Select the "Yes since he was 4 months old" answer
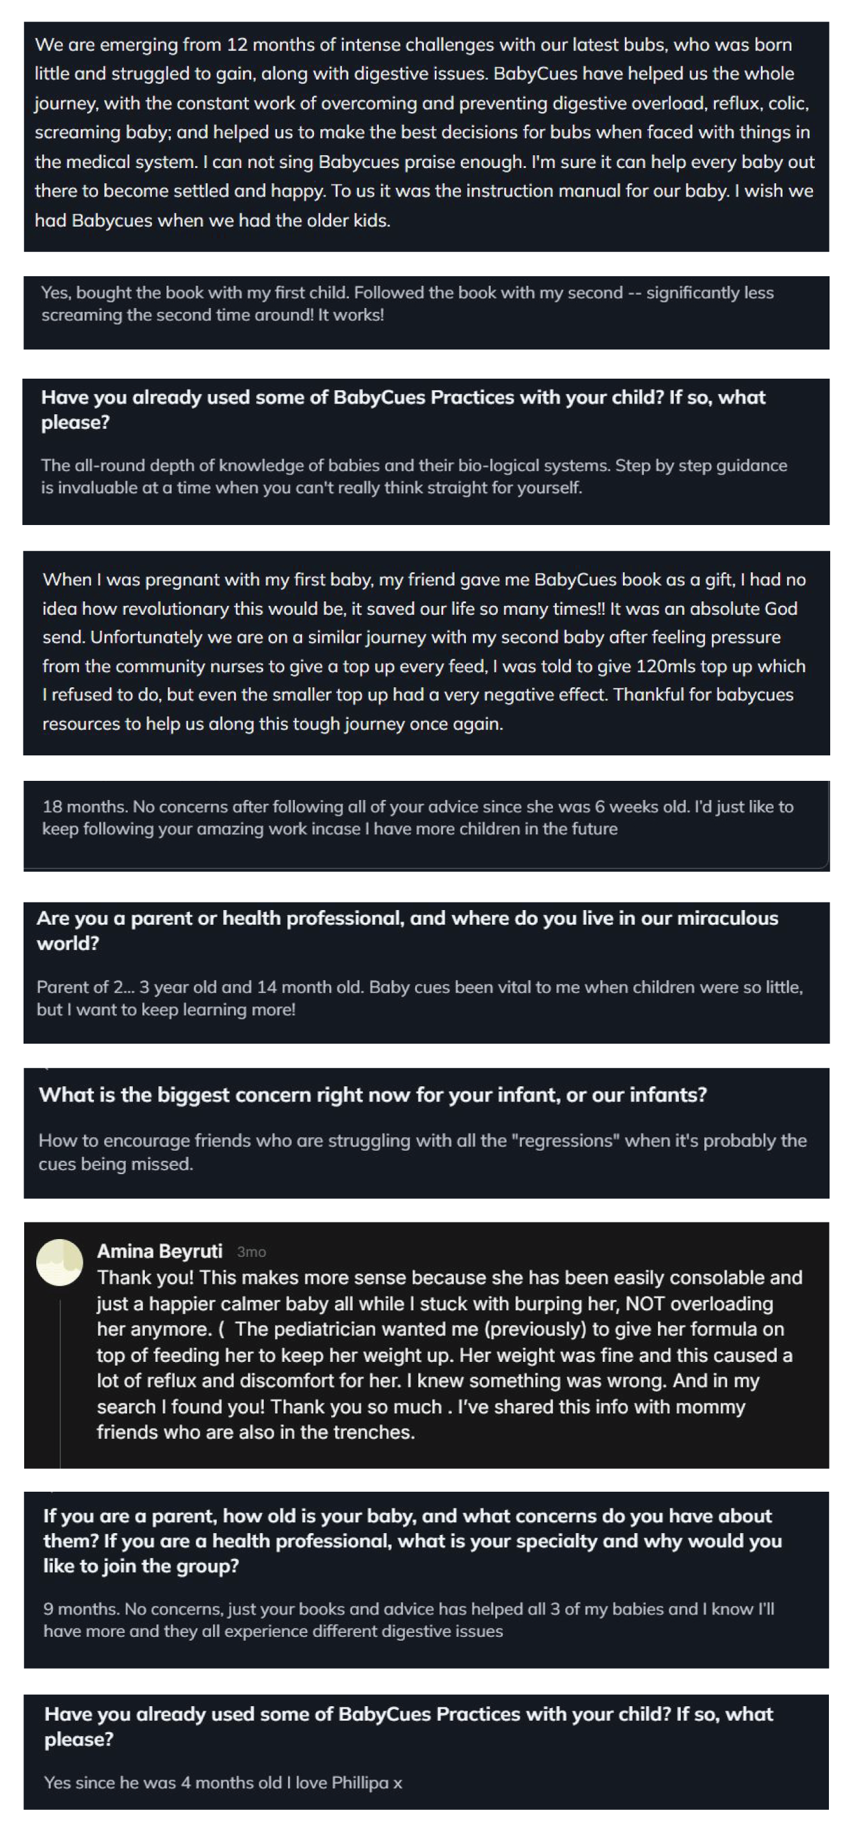The image size is (848, 1829). [222, 1782]
